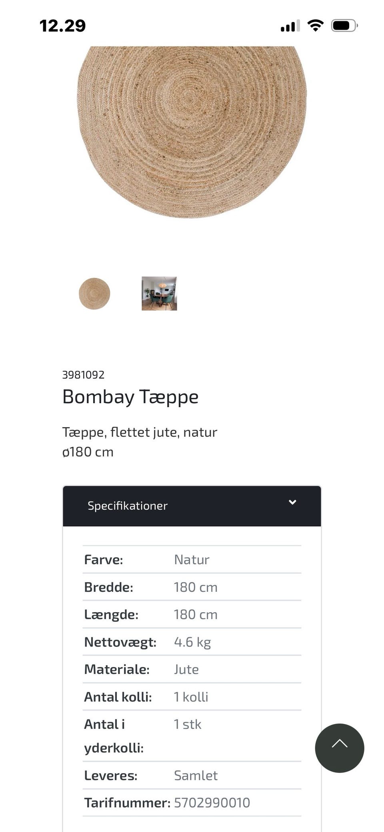Image resolution: width=384 pixels, height=832 pixels.
Task: Click the Leveres value Samlet
Action: coord(196,775)
